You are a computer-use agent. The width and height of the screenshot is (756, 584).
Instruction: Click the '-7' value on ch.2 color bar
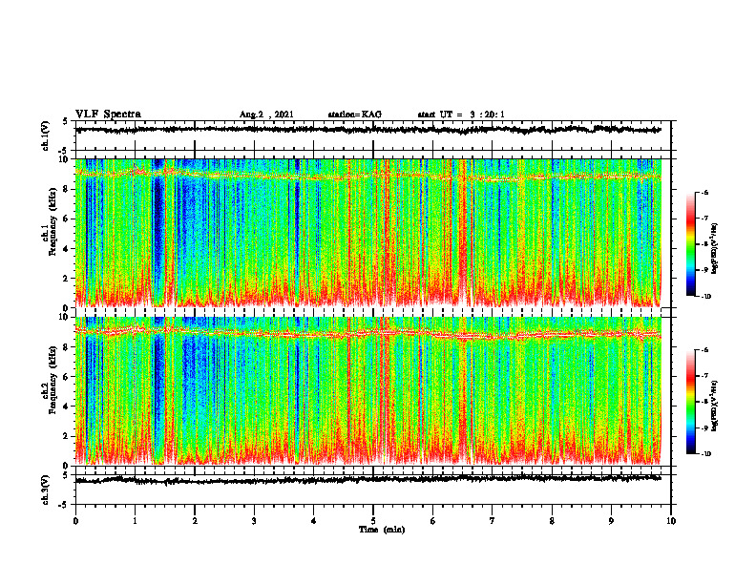[704, 376]
